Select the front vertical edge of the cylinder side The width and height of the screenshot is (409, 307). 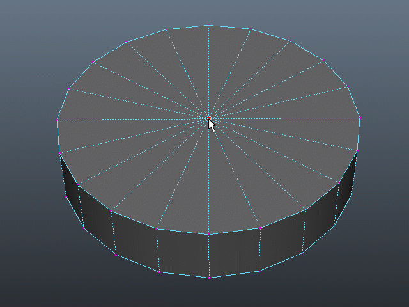pyautogui.click(x=209, y=256)
